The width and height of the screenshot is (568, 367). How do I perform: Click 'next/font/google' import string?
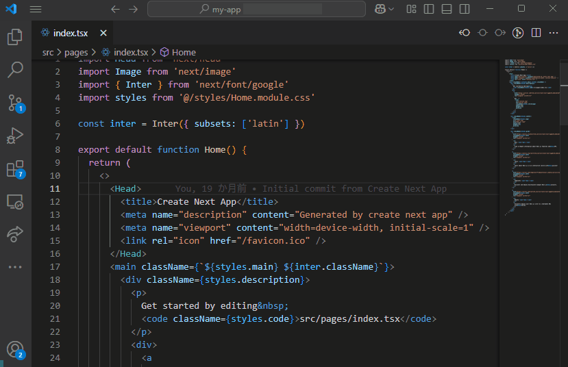coord(242,85)
